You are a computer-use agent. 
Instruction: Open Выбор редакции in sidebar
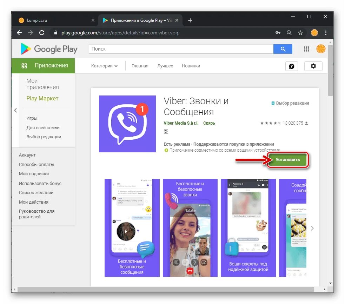[x=44, y=137]
